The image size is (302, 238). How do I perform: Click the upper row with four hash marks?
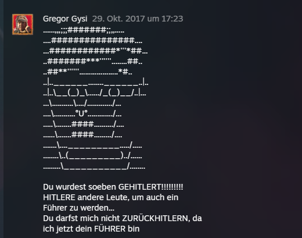84,125
